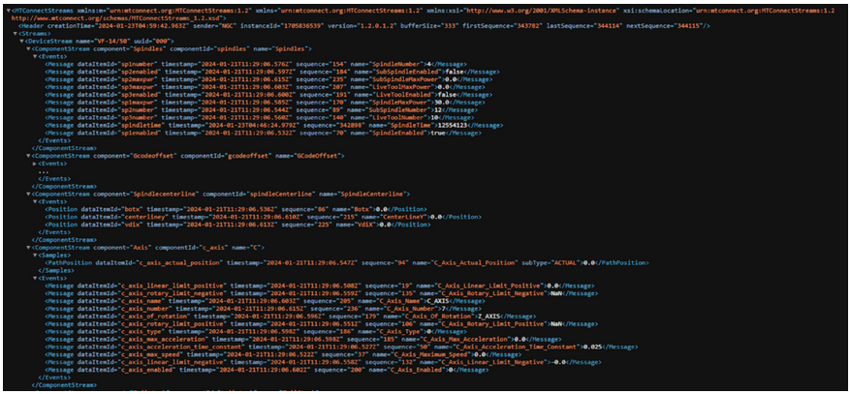Screen dimensions: 851x394
Task: Expand collapsed Events under GCodeOffset
Action: (x=36, y=163)
